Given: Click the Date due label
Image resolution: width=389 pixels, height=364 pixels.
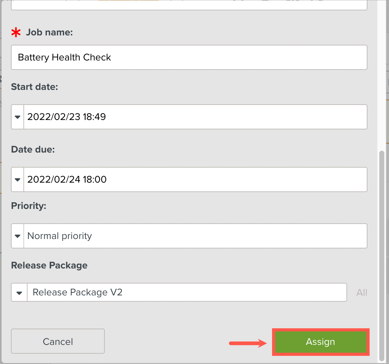Looking at the screenshot, I should (33, 149).
